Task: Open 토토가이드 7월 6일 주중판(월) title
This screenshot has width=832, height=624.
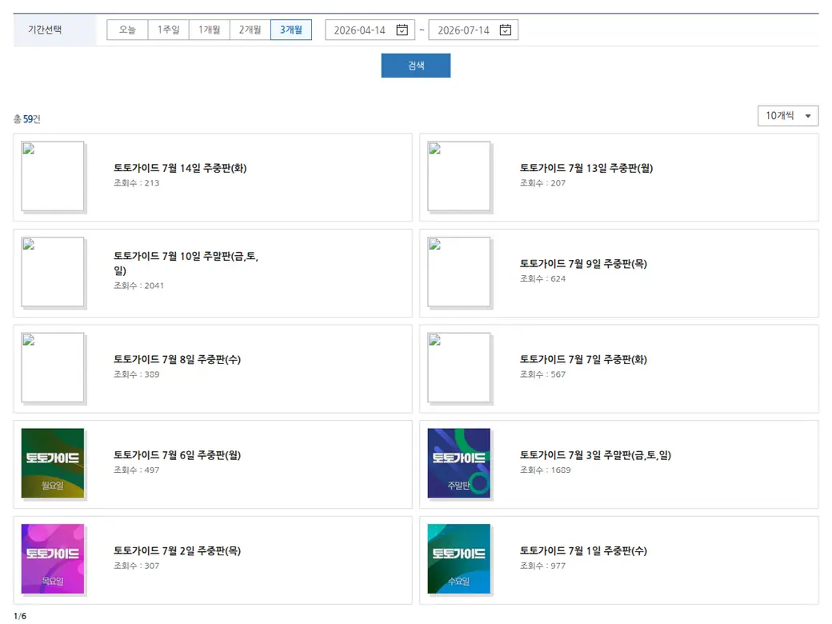Action: click(178, 455)
